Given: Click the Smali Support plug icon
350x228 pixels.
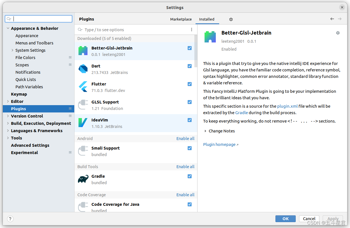Looking at the screenshot, I should click(83, 151).
